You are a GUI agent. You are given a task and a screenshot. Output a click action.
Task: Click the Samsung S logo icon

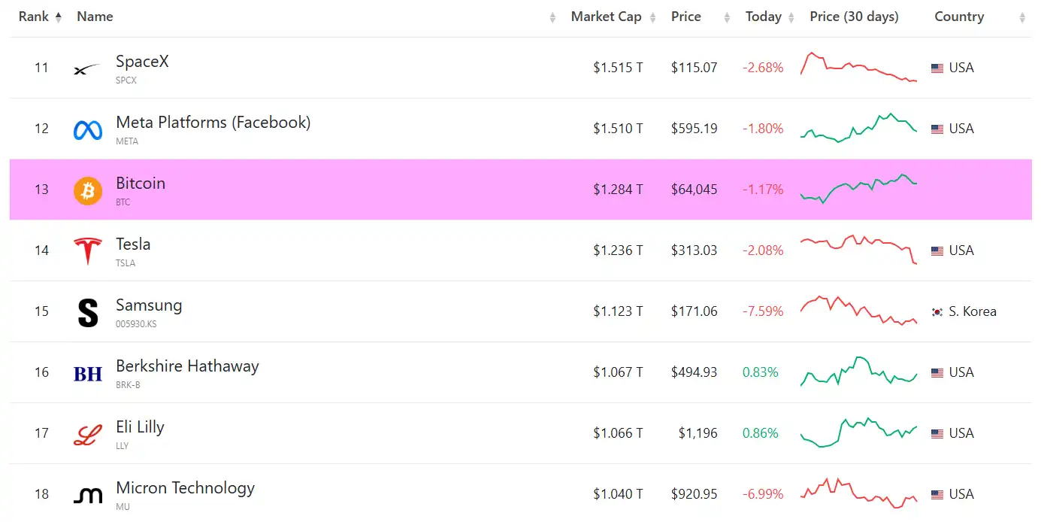point(88,313)
